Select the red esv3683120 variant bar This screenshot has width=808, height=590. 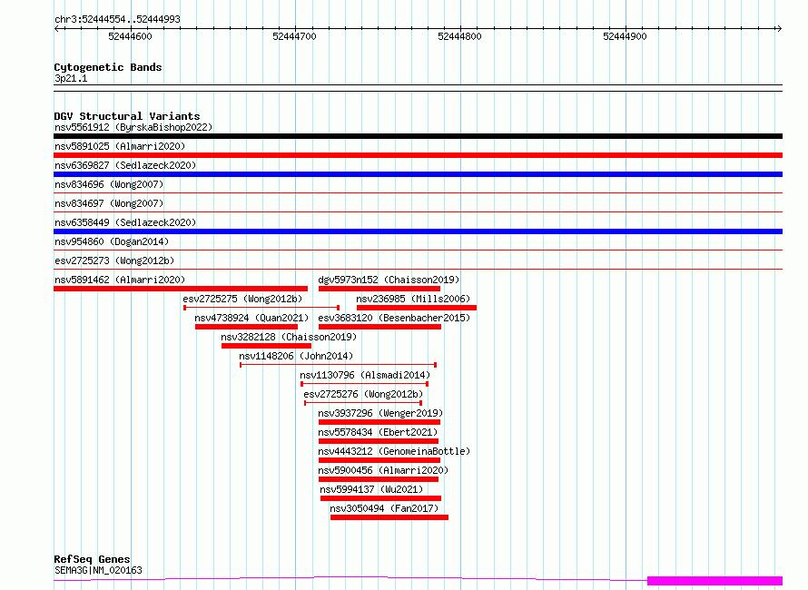tap(379, 327)
